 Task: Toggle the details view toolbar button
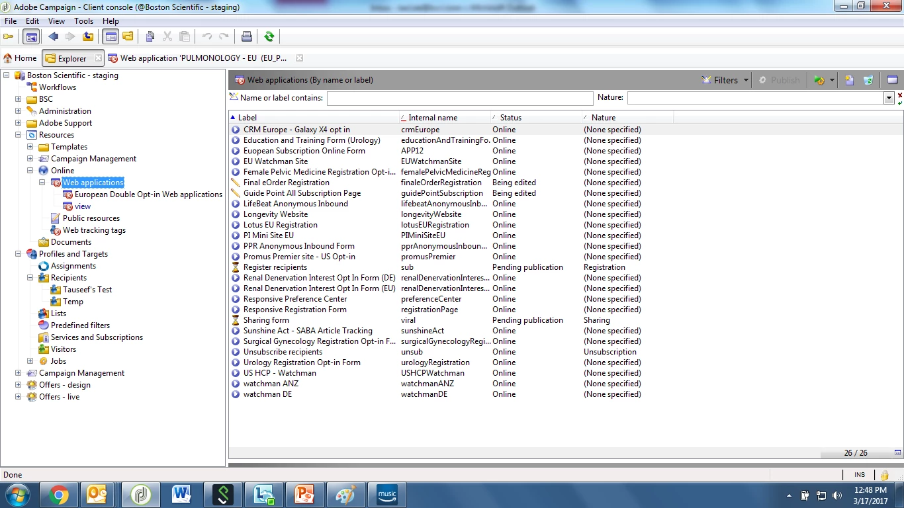point(111,36)
